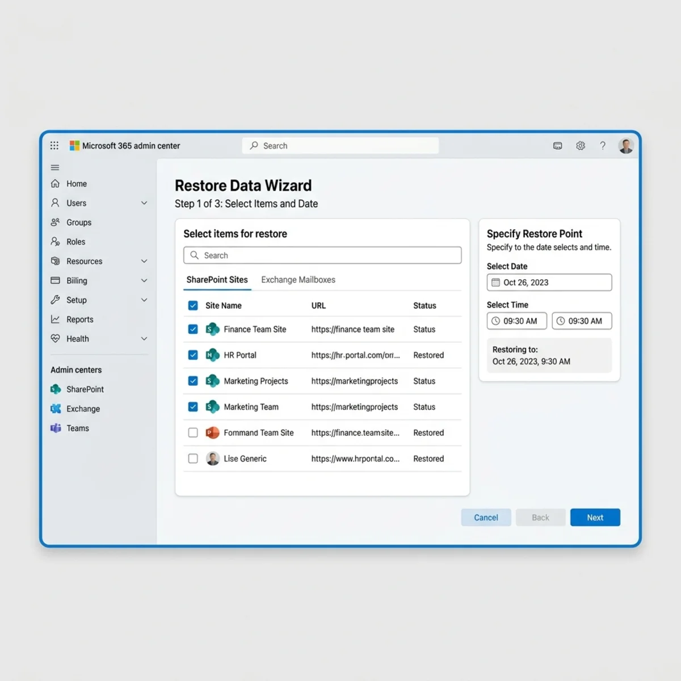Open the Teams admin center link

click(78, 428)
